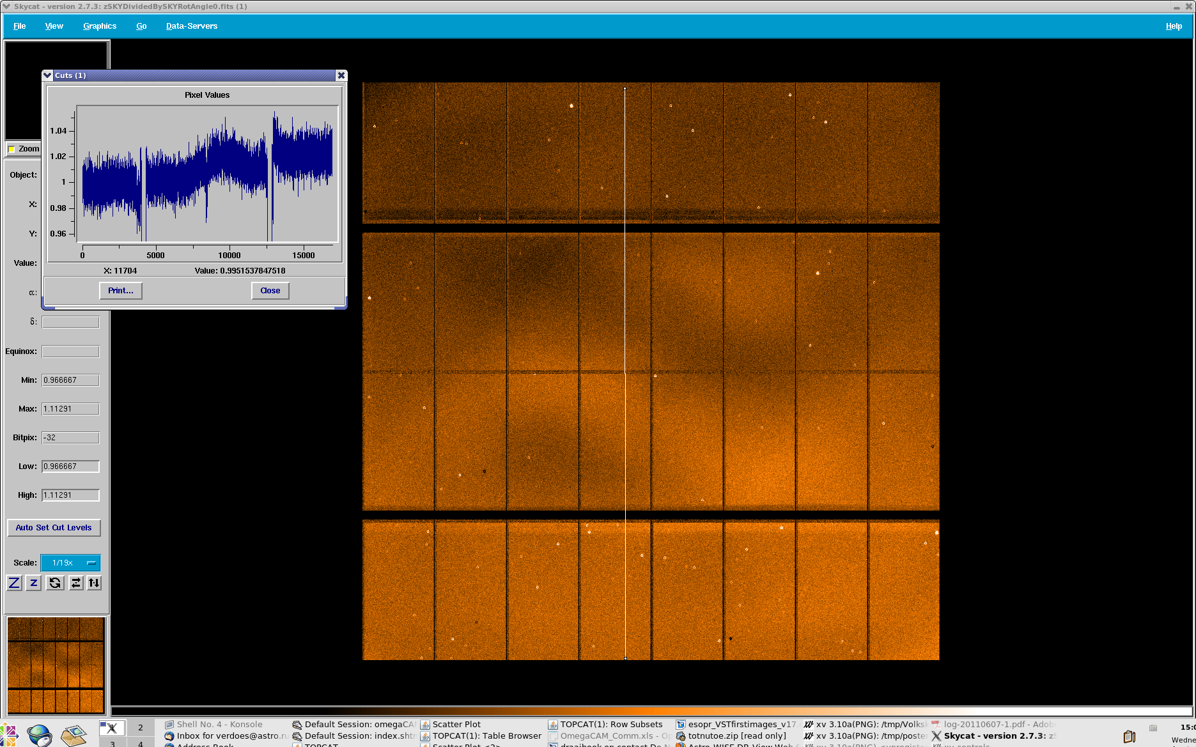Image resolution: width=1196 pixels, height=747 pixels.
Task: Click the flip horizontal arrows icon
Action: click(x=76, y=583)
